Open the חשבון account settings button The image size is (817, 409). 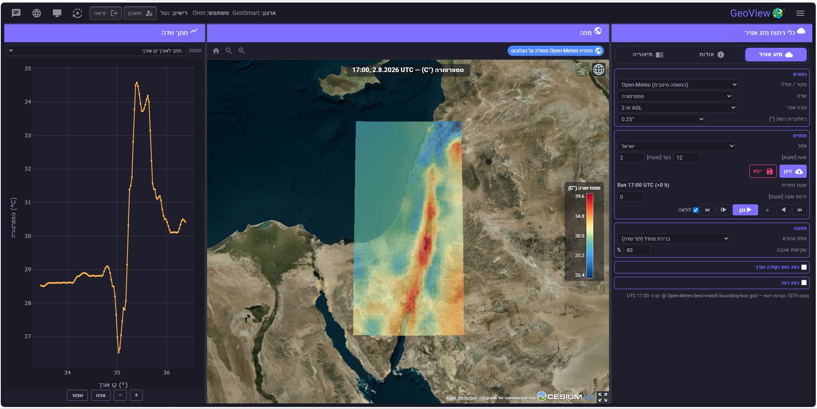pos(140,13)
